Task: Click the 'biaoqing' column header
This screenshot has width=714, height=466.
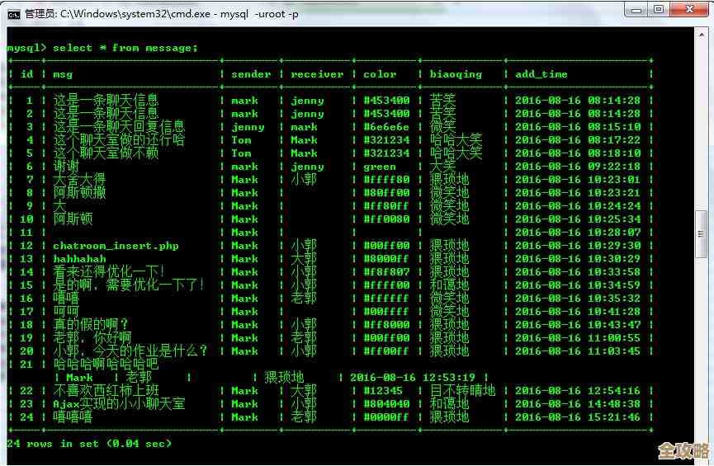Action: tap(456, 74)
